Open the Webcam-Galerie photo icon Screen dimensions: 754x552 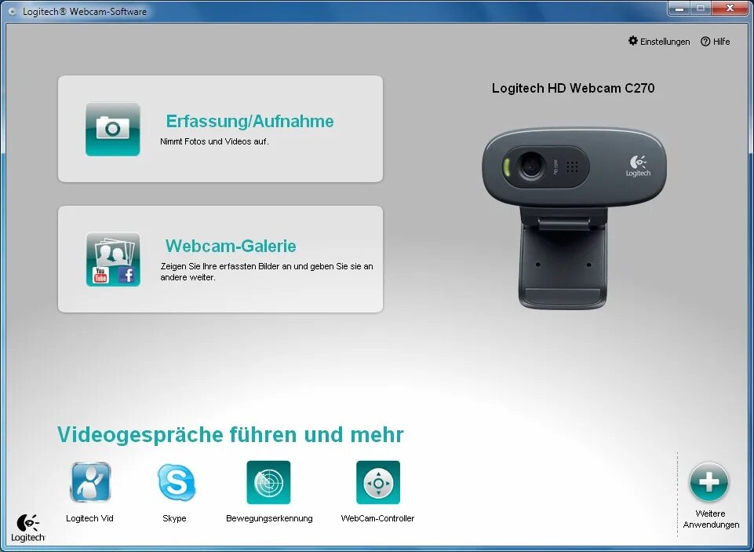[x=113, y=259]
